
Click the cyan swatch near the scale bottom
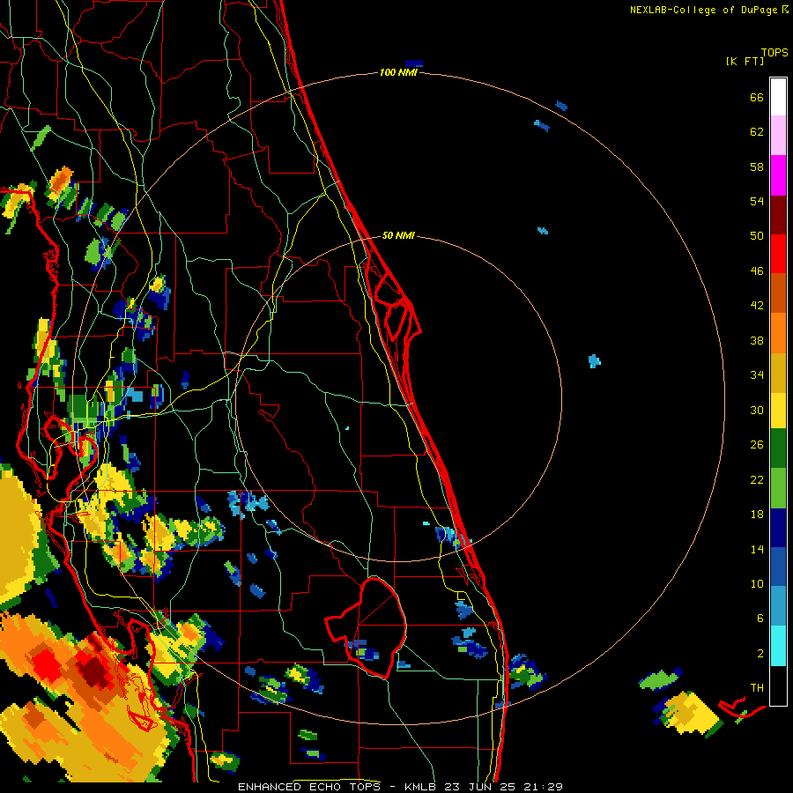pyautogui.click(x=778, y=646)
